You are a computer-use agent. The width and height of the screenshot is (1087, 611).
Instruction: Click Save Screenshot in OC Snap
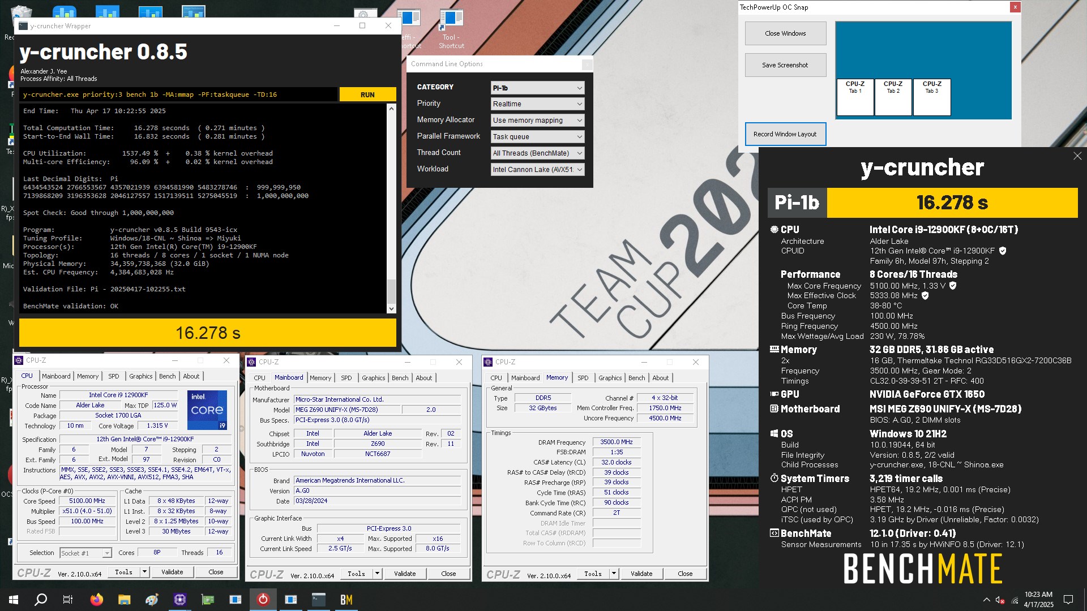click(x=785, y=65)
